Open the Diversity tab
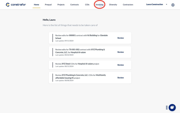The height and width of the screenshot is (113, 180). click(113, 5)
